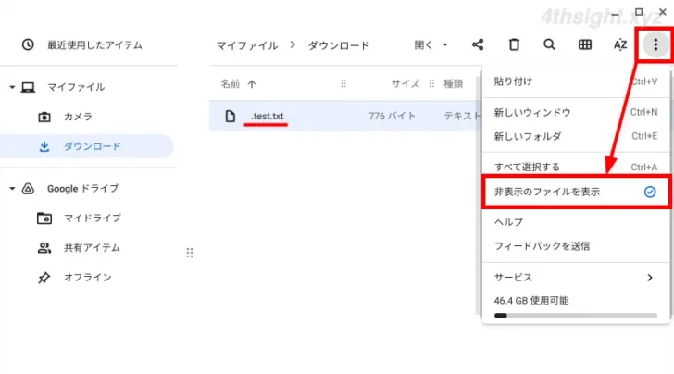Click the Google Drive triangle icon

[28, 188]
